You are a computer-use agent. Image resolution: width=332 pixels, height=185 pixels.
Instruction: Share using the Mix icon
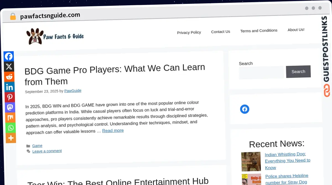click(10, 118)
